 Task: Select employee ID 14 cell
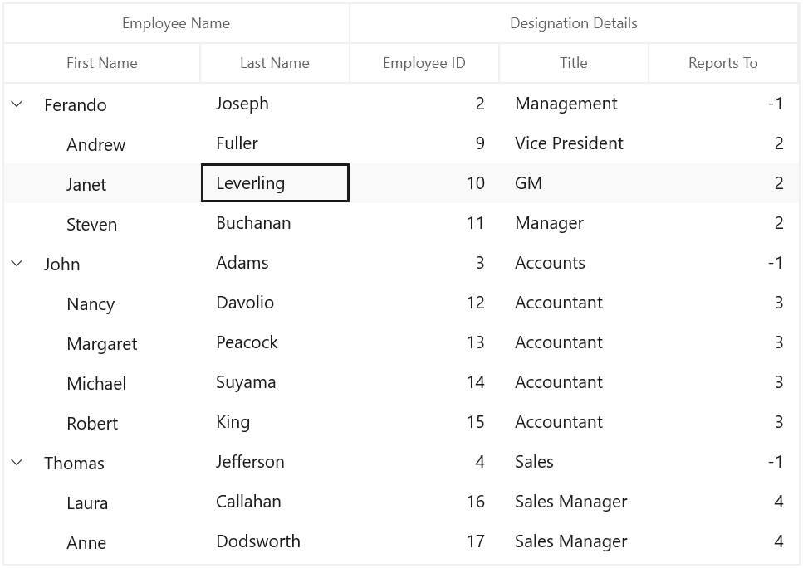coord(424,382)
